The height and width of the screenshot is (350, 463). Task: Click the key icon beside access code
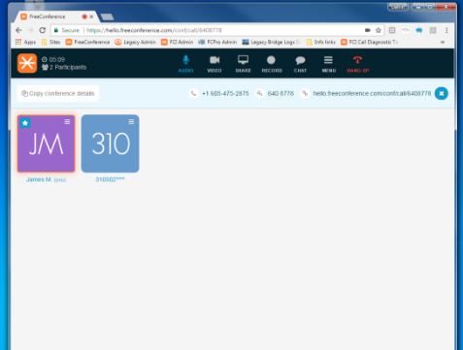[259, 93]
